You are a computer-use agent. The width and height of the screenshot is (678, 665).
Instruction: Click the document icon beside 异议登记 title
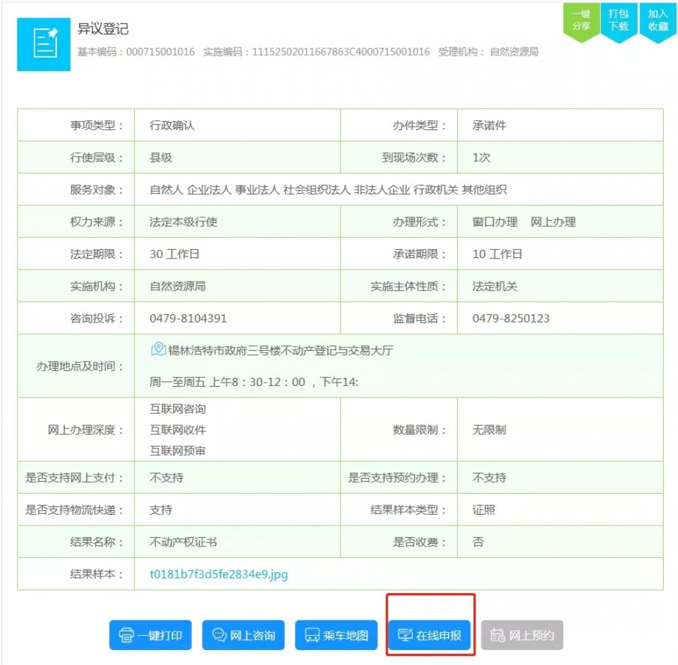click(x=43, y=43)
